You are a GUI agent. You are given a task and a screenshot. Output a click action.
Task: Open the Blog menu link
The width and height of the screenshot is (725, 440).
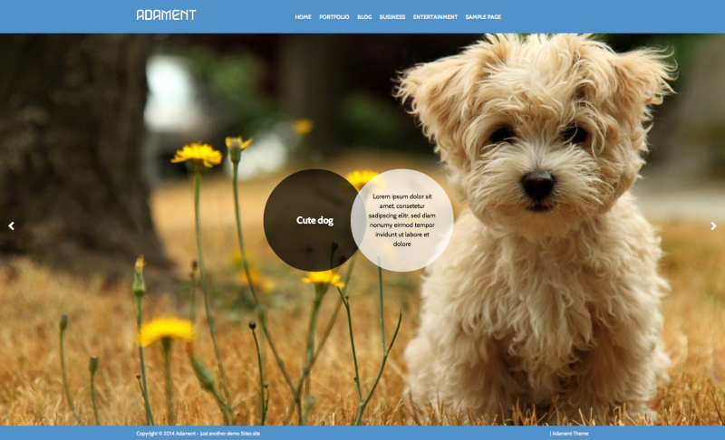(364, 17)
